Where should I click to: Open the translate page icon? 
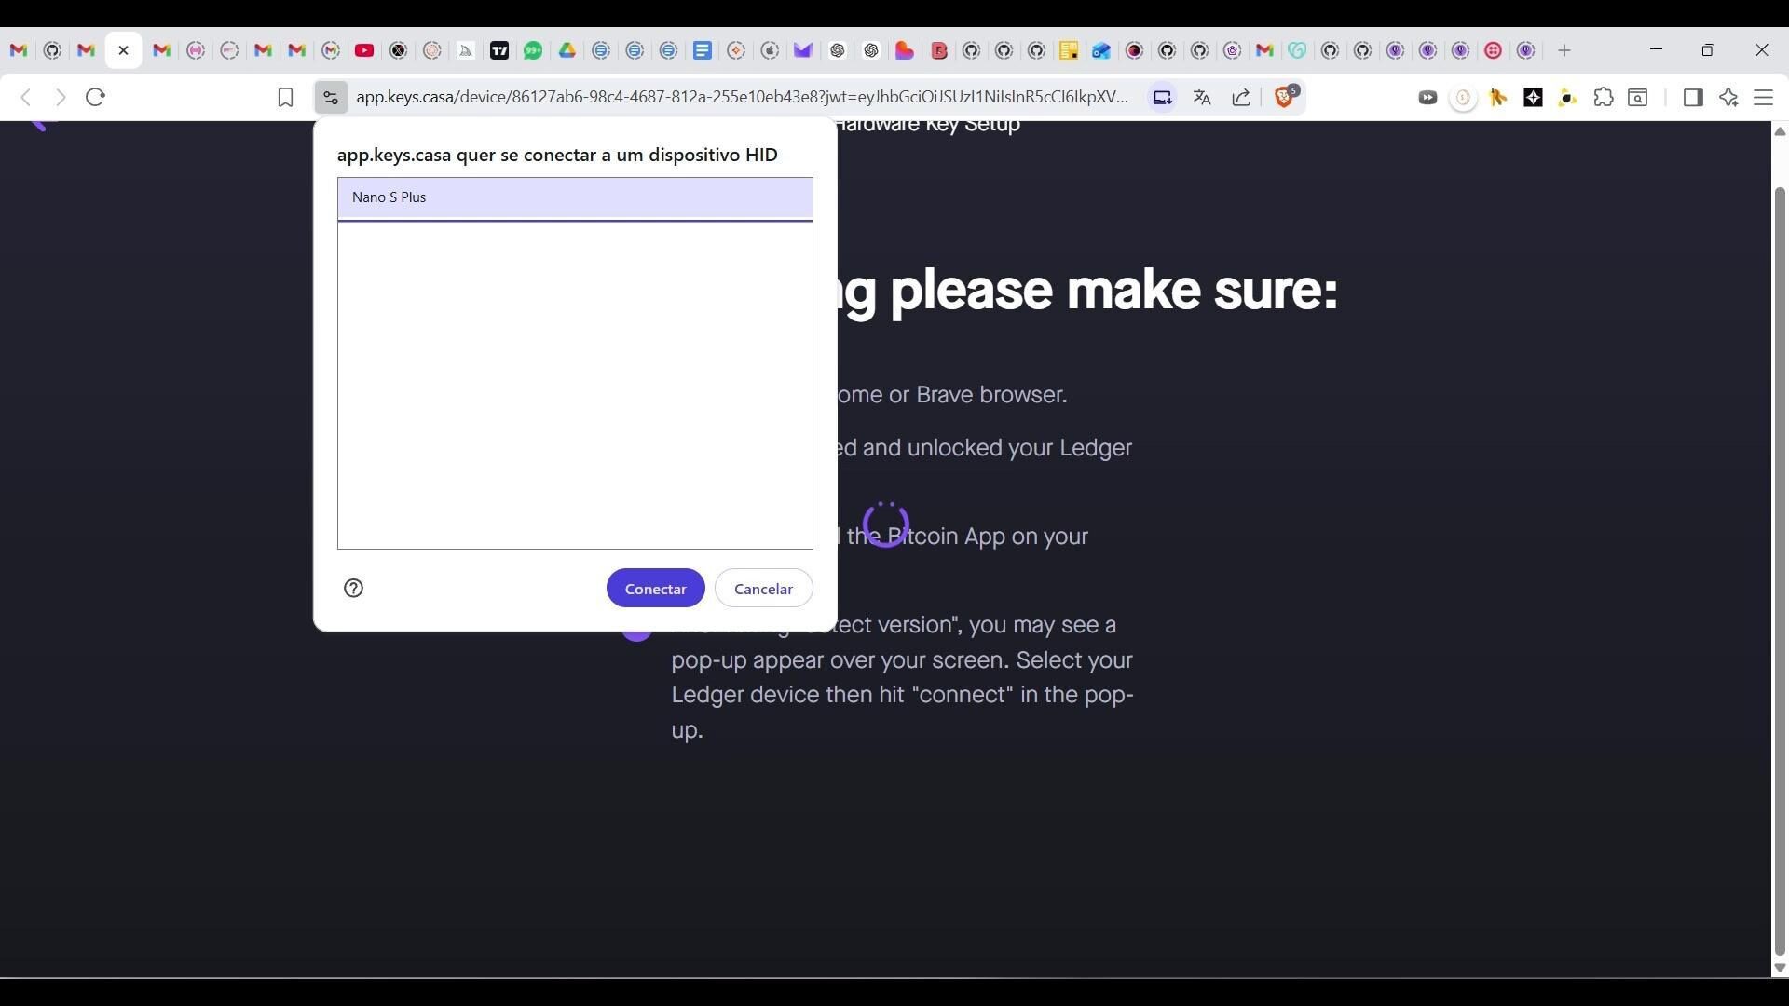[x=1202, y=97]
